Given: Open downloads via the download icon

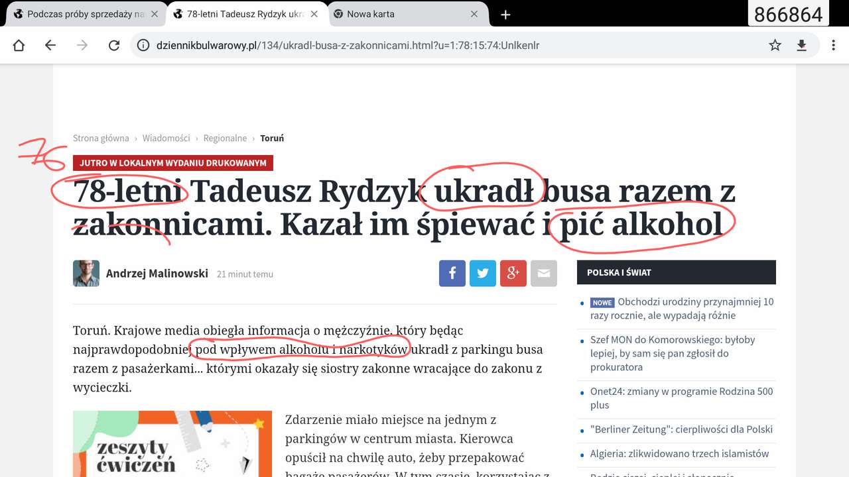Looking at the screenshot, I should [x=801, y=45].
